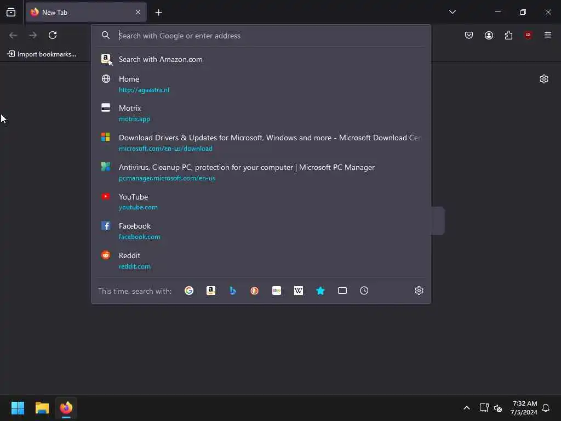Show hidden system tray icons

(x=467, y=408)
